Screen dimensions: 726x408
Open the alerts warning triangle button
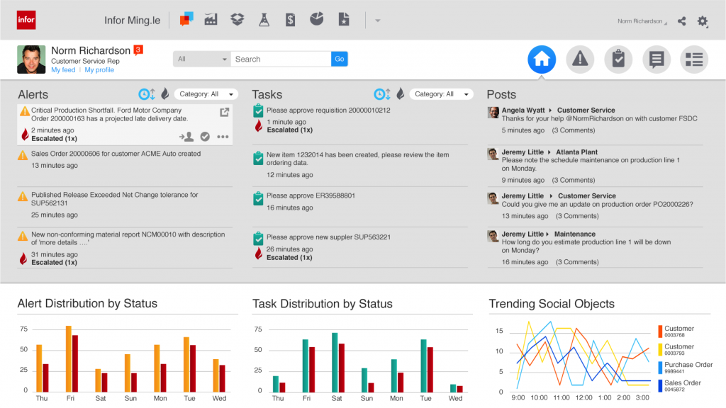pyautogui.click(x=580, y=59)
